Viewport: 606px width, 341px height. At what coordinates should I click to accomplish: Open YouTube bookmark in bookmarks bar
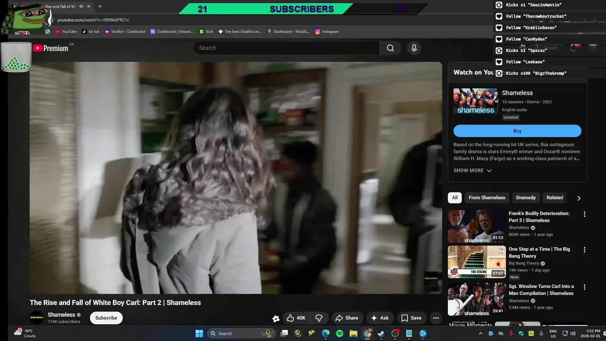(66, 32)
